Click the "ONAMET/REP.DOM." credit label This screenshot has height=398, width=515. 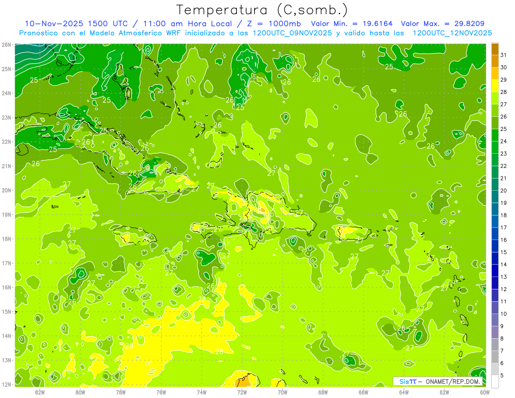coord(454,381)
